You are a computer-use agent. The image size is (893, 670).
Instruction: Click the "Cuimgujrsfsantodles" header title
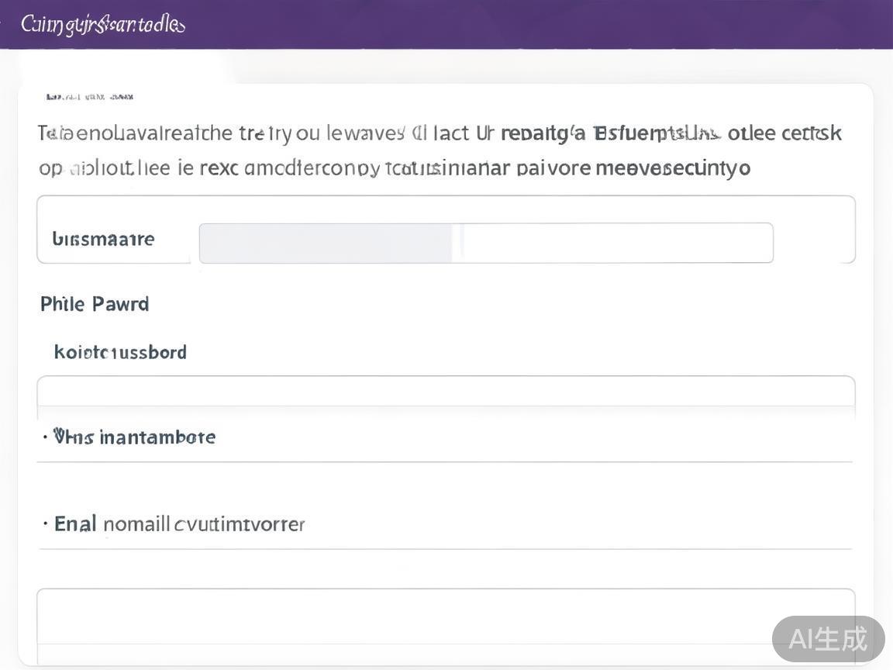[x=102, y=24]
